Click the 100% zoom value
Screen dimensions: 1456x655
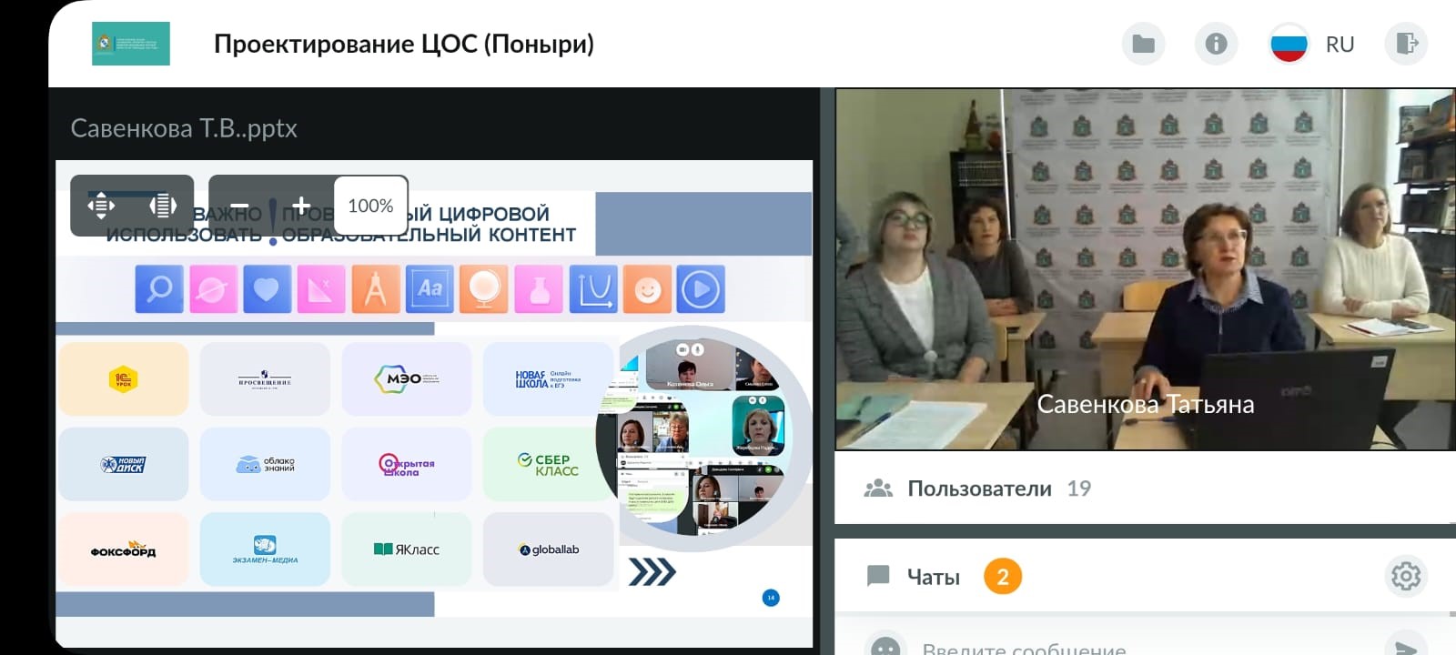point(370,206)
